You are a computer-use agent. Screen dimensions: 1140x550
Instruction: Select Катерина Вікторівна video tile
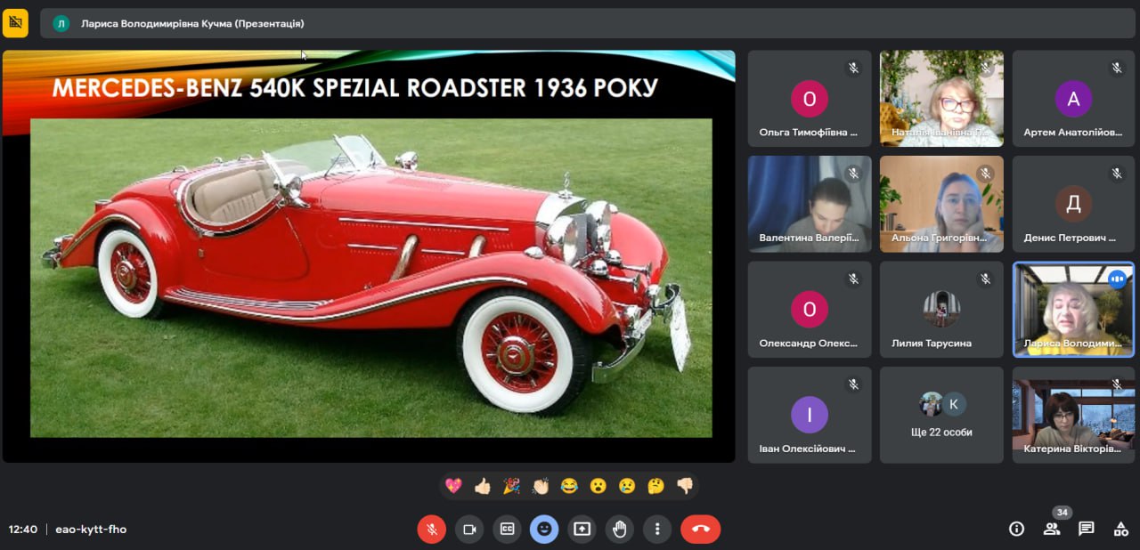pos(1073,415)
